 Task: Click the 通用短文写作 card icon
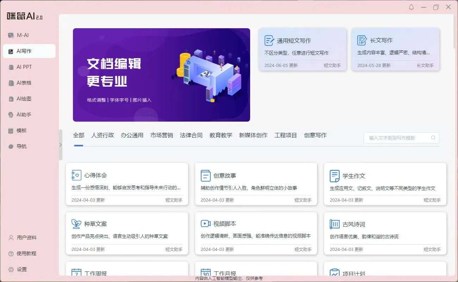click(269, 41)
